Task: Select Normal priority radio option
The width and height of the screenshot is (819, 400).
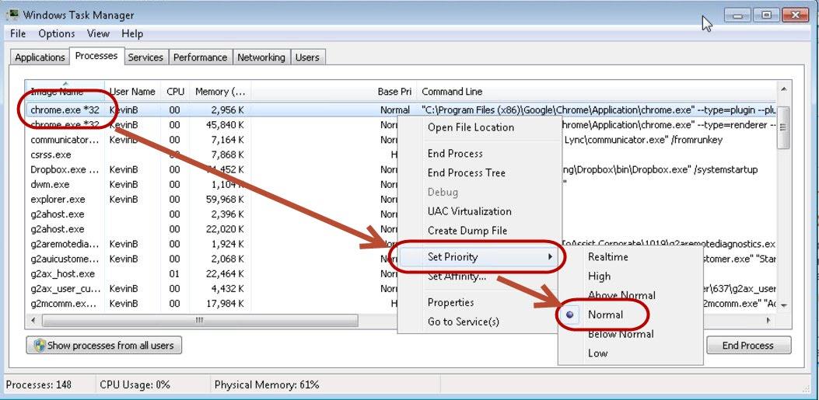Action: [572, 315]
